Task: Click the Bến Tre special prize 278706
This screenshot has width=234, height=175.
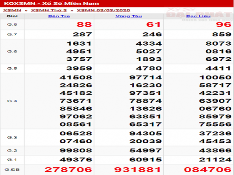Action: 68,169
